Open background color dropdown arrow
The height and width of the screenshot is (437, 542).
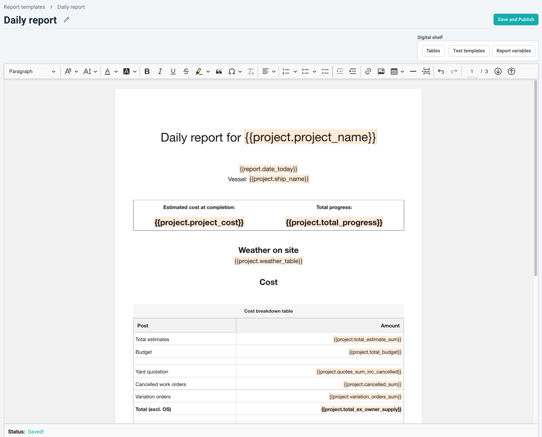(135, 72)
